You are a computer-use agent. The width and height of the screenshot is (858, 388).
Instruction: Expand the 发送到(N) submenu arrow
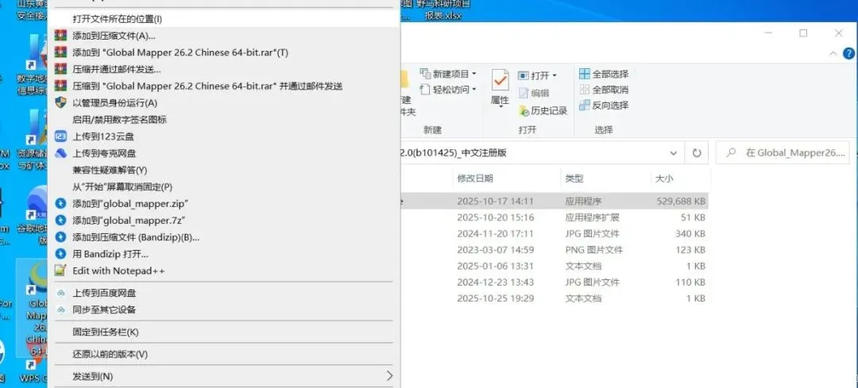(x=389, y=376)
